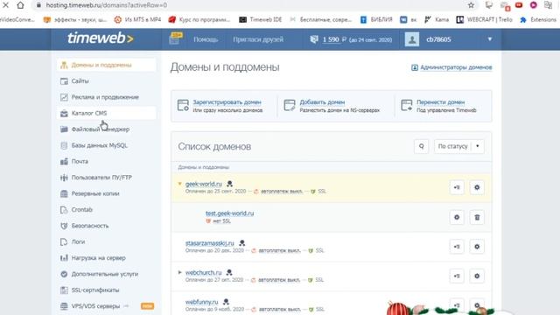Image resolution: width=560 pixels, height=315 pixels.
Task: Open the БИБЛИЯ bookmark
Action: coord(376,19)
